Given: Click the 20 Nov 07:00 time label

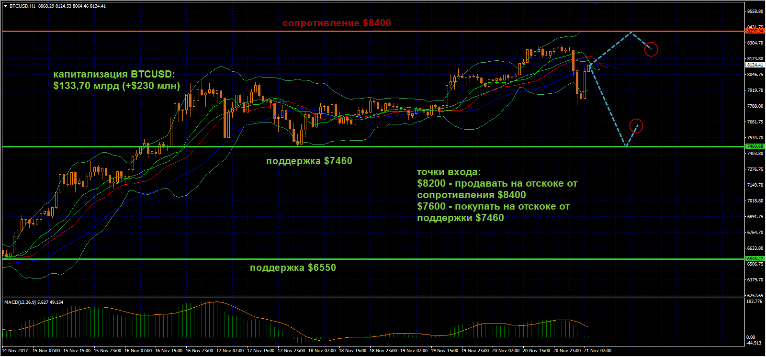Looking at the screenshot, I should 506,351.
